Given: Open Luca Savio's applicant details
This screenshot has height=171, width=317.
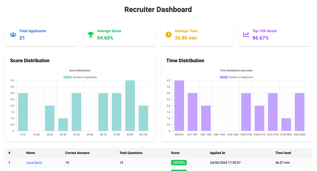Looking at the screenshot, I should 34,163.
